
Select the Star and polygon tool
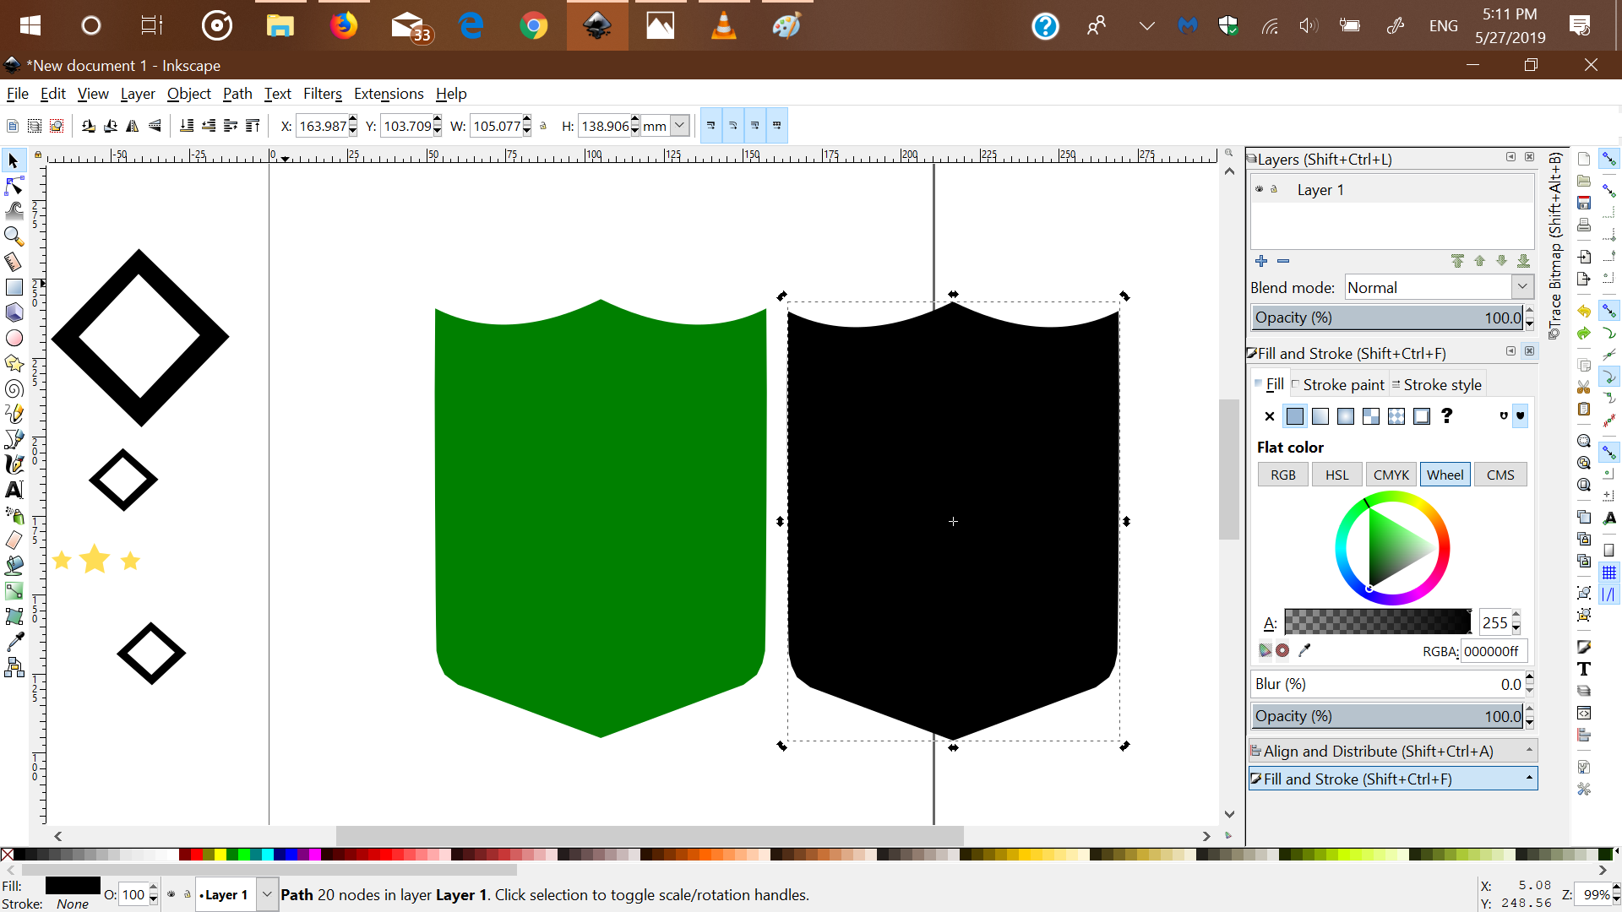click(x=14, y=363)
